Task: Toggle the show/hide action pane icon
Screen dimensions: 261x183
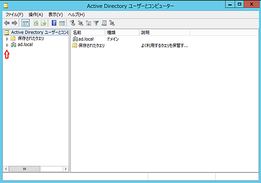Action: (62, 23)
